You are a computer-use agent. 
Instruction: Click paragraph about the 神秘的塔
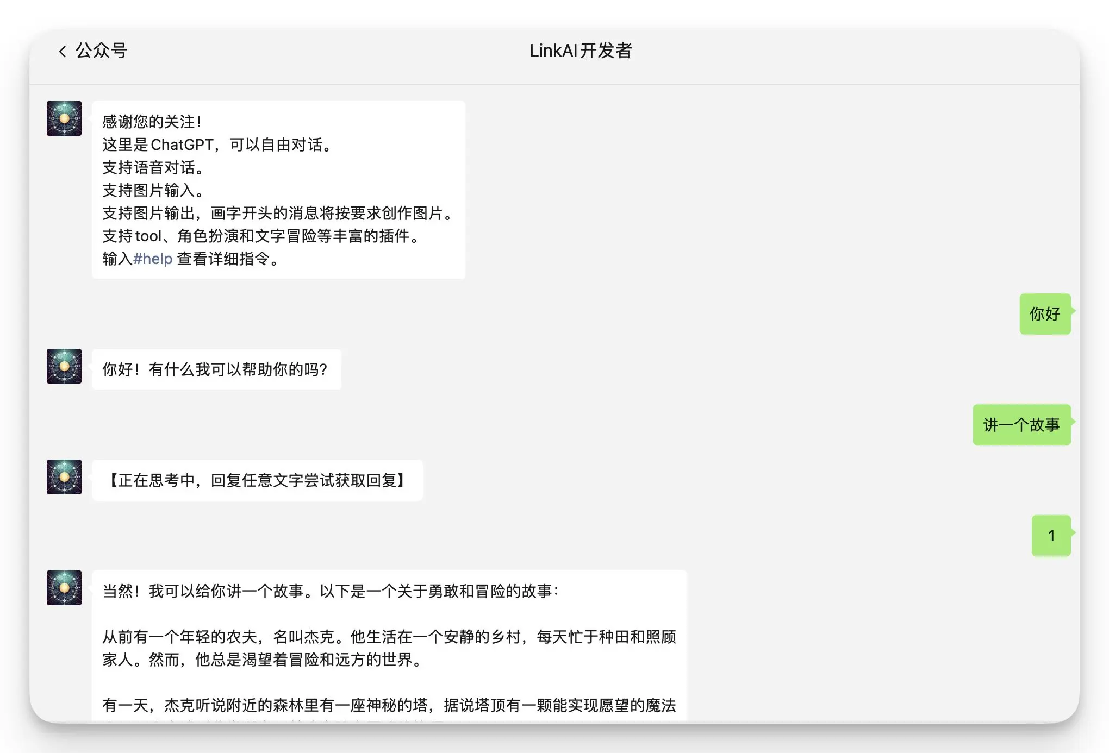[388, 706]
